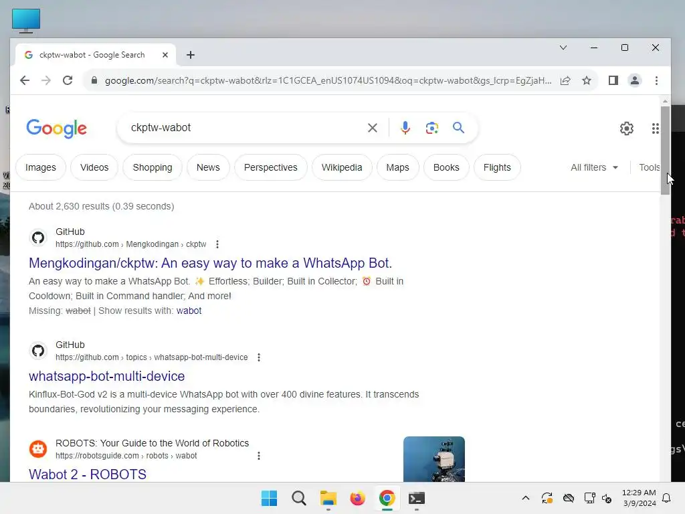The height and width of the screenshot is (514, 685).
Task: Click the page vertical scrollbar thumb
Action: 665,151
